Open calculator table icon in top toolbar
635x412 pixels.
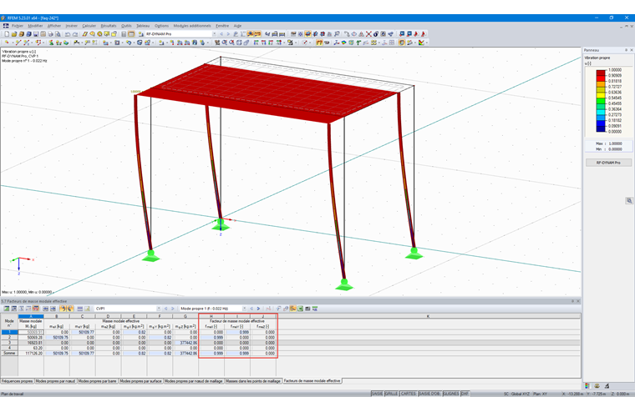pos(124,34)
